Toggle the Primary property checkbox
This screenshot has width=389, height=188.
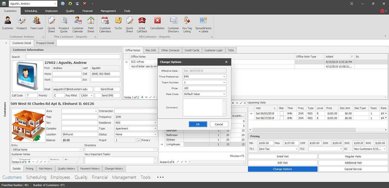click(x=139, y=140)
